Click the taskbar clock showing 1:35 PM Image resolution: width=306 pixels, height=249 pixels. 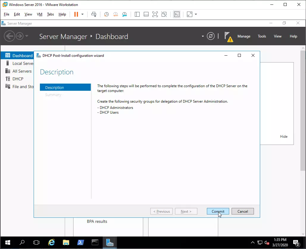(x=280, y=242)
